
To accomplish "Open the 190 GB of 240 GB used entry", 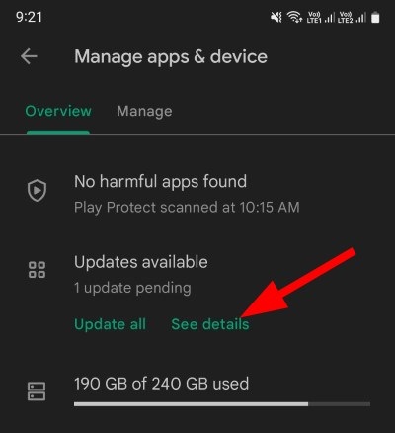I will (161, 384).
